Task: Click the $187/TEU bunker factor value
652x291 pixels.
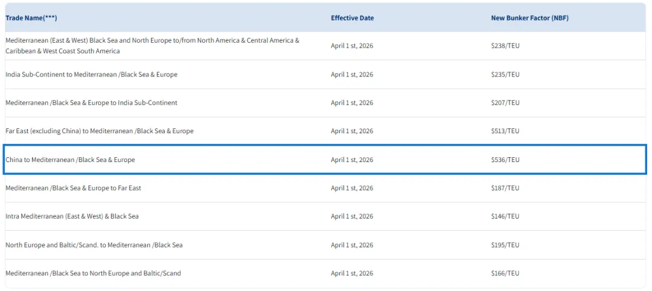Action: 505,188
